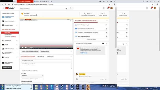Open notifications bell beside the search bar

coord(108,8)
